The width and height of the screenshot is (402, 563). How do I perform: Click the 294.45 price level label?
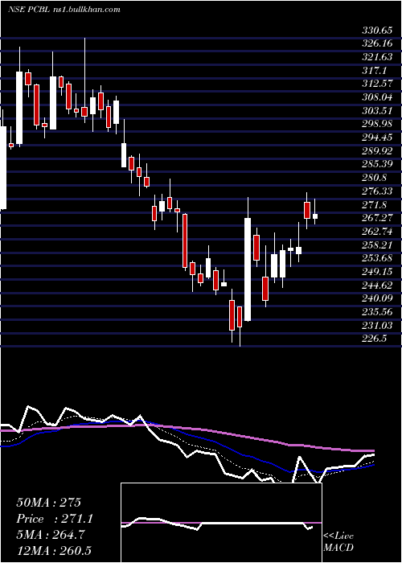point(377,138)
